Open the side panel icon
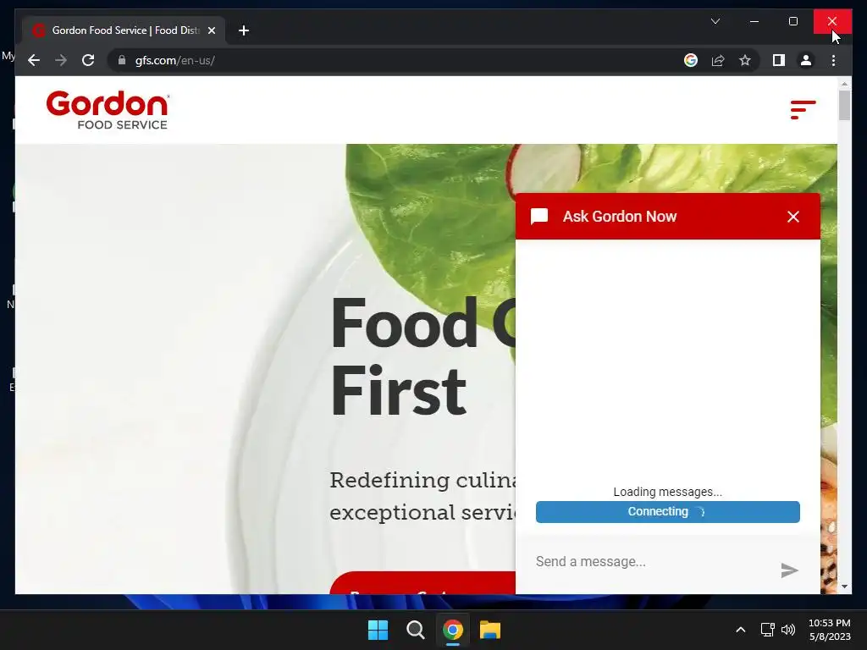 click(779, 60)
